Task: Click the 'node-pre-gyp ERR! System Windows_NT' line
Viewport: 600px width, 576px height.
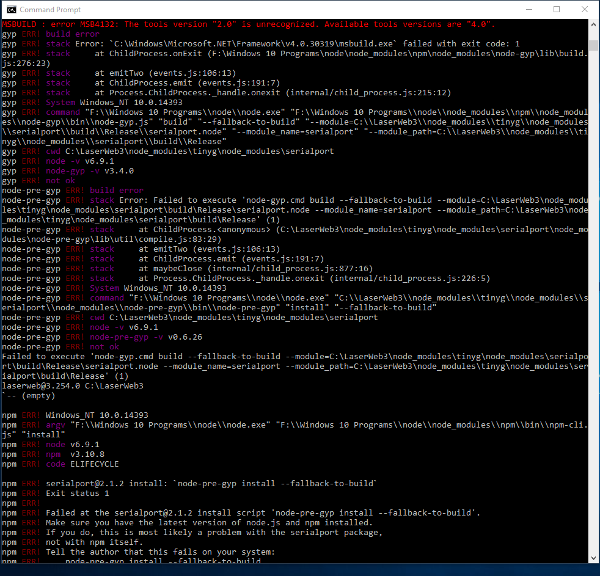Action: click(114, 288)
